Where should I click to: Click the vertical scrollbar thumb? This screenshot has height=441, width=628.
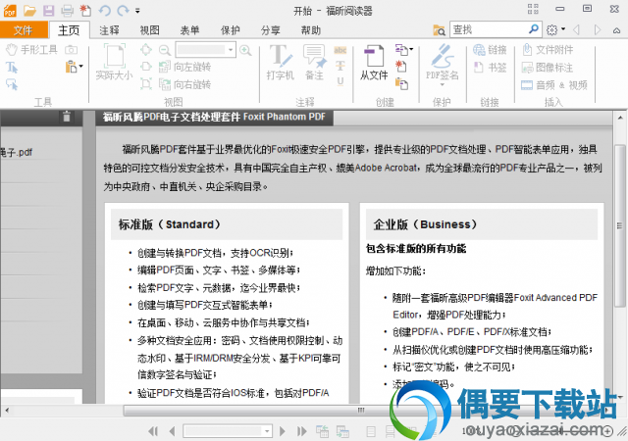coord(619,225)
